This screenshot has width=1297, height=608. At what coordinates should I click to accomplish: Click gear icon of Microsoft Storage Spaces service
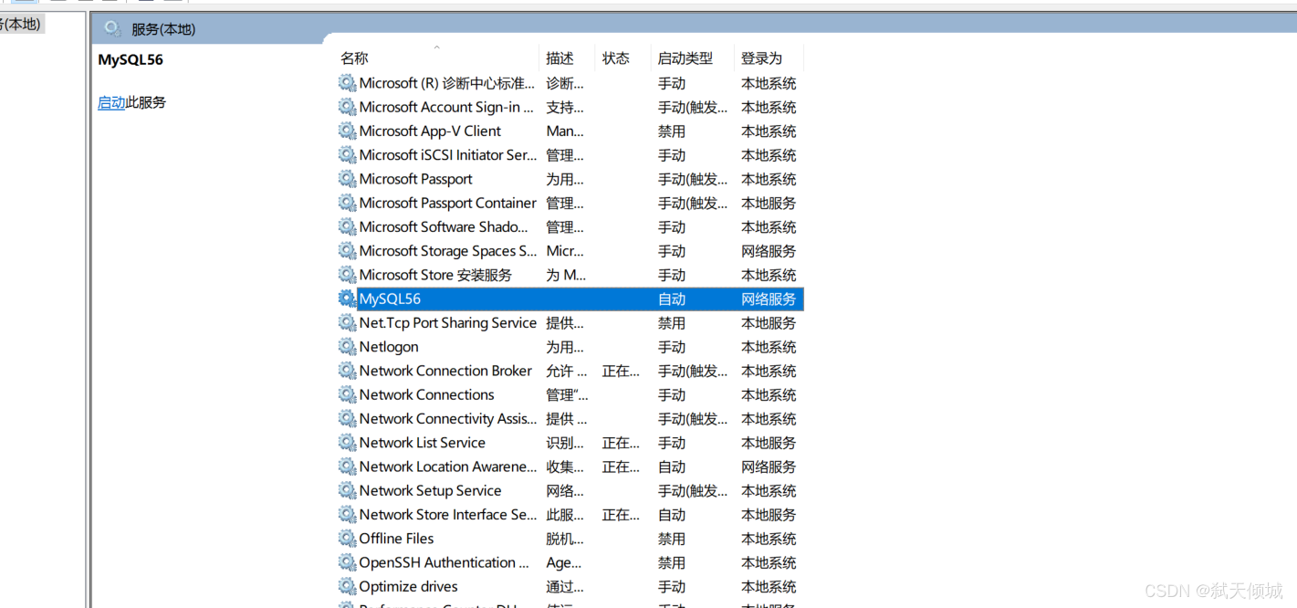pos(347,251)
